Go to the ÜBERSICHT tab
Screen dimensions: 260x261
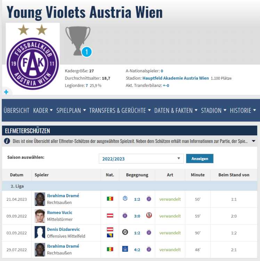16,110
